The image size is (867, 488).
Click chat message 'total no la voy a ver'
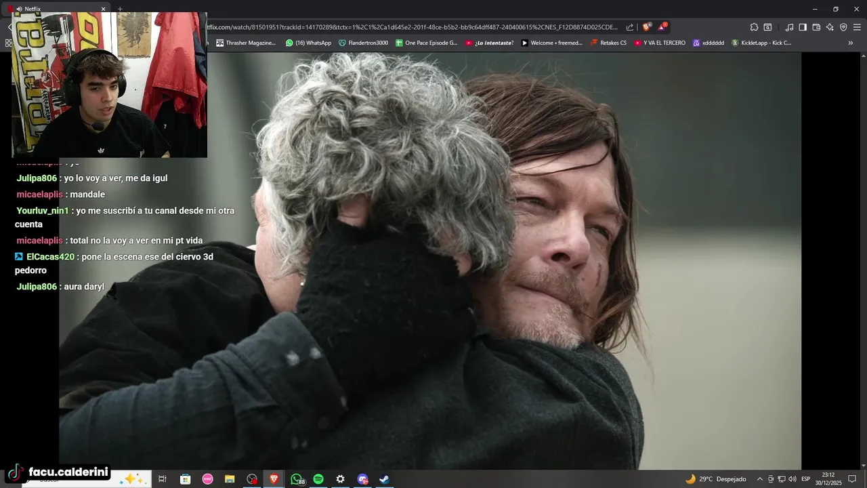(x=110, y=241)
